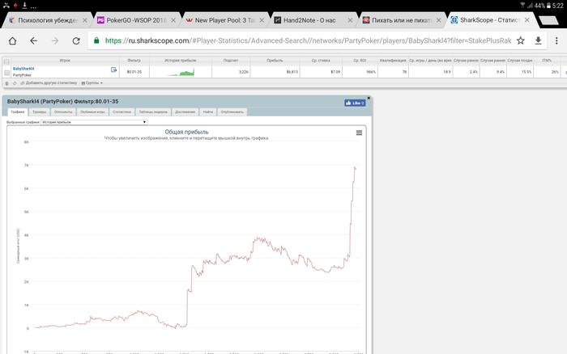Tap the battery indicator in status bar
Image resolution: width=567 pixels, height=354 pixels.
[548, 6]
